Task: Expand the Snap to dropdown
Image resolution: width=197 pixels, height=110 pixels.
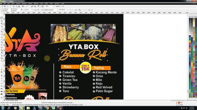Action: pyautogui.click(x=61, y=6)
